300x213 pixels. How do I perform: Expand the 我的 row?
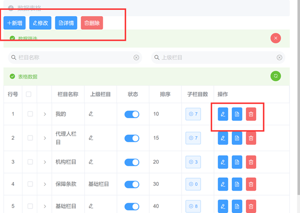click(x=45, y=114)
